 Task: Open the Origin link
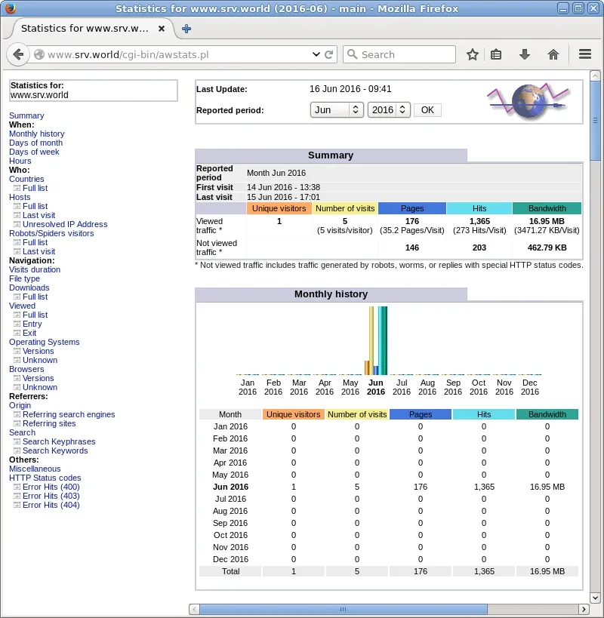point(20,405)
